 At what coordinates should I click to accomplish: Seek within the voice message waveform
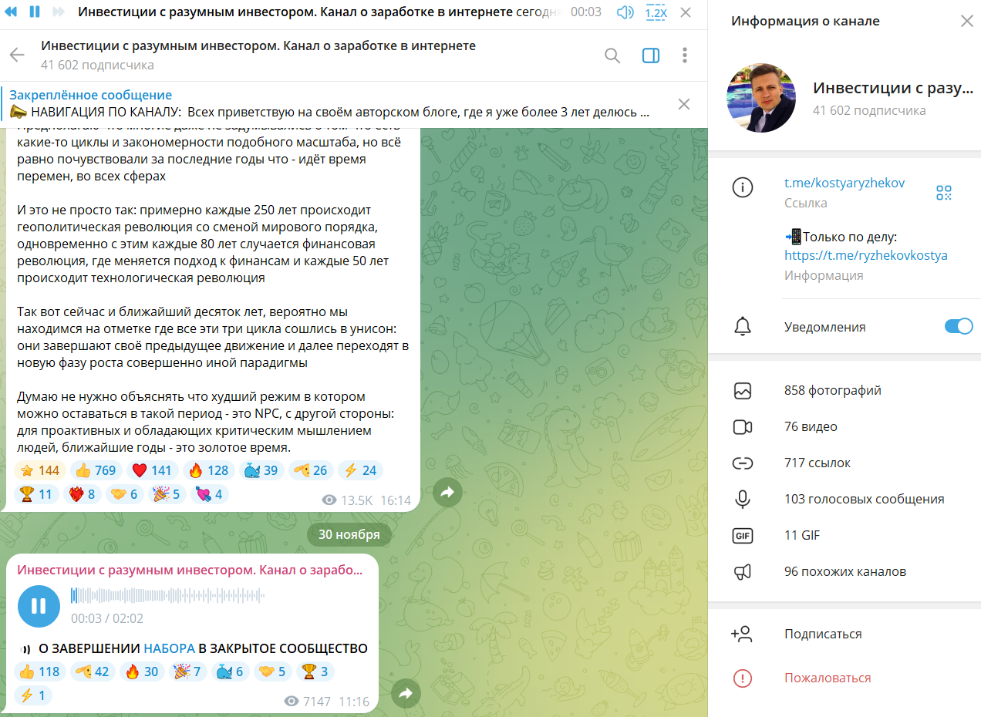point(167,595)
